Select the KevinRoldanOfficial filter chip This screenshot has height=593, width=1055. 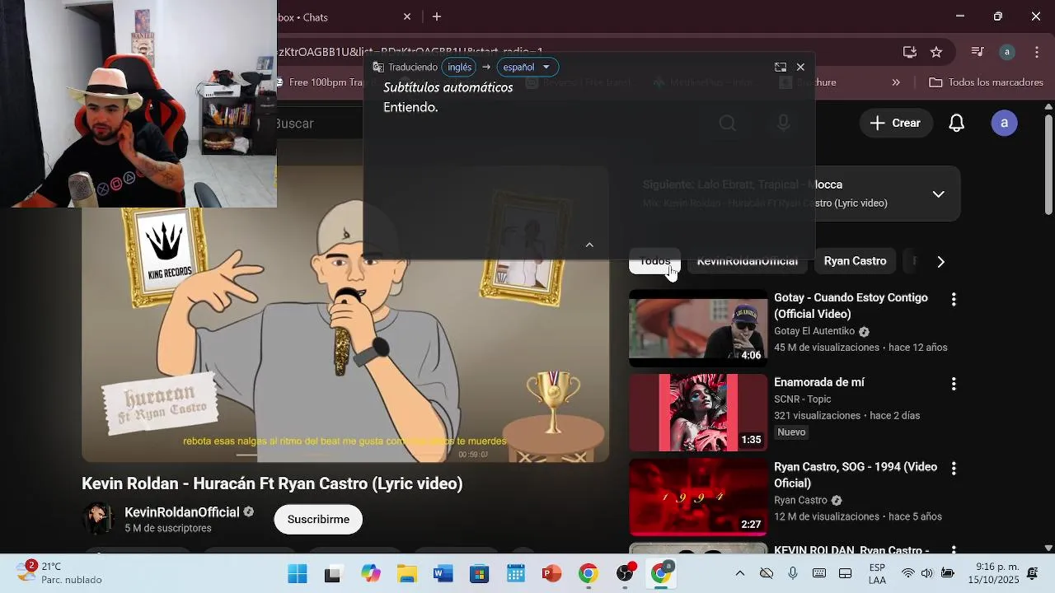pos(747,261)
